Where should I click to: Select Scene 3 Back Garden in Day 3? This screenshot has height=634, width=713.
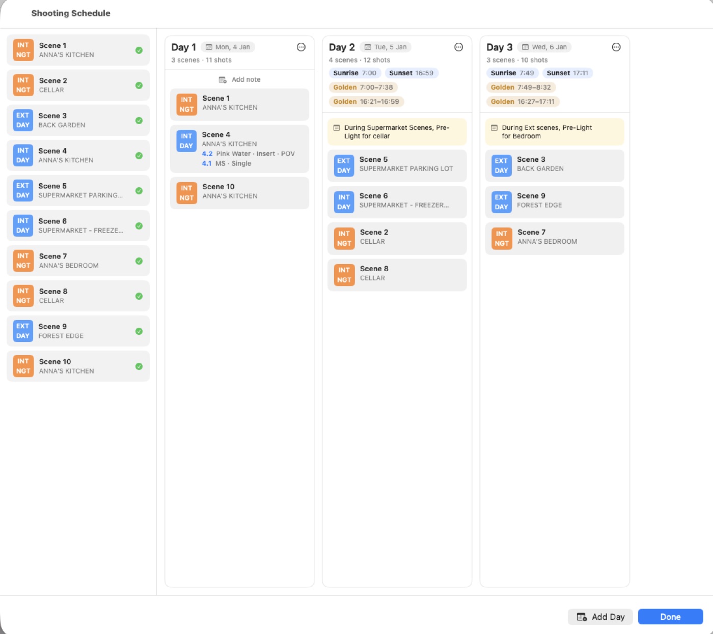(x=555, y=166)
